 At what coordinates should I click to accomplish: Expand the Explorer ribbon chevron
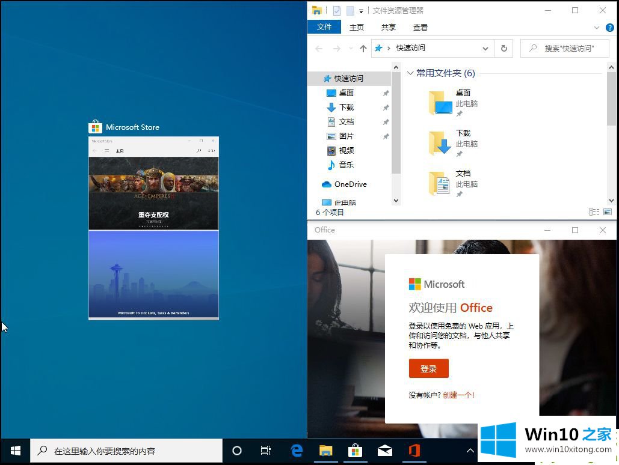[597, 28]
